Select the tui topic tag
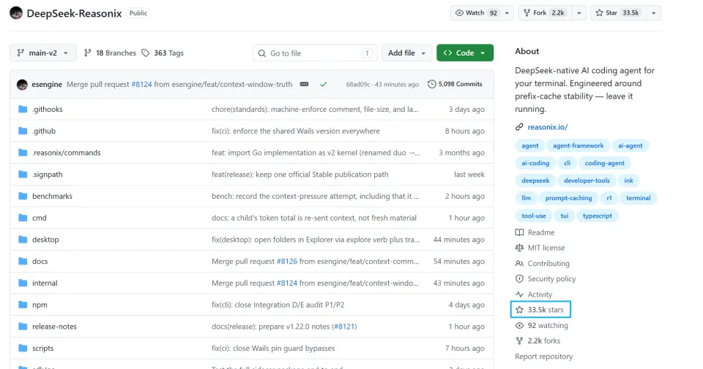 (x=565, y=216)
